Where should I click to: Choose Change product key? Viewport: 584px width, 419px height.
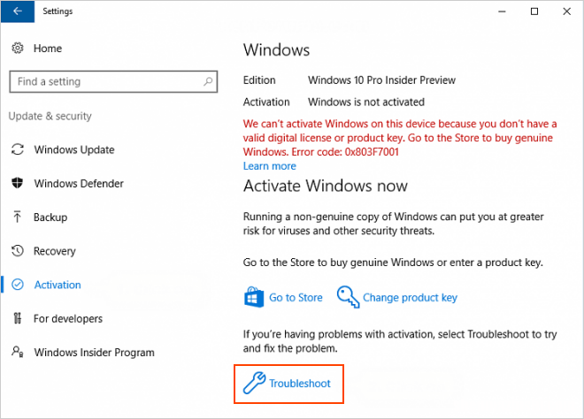410,298
